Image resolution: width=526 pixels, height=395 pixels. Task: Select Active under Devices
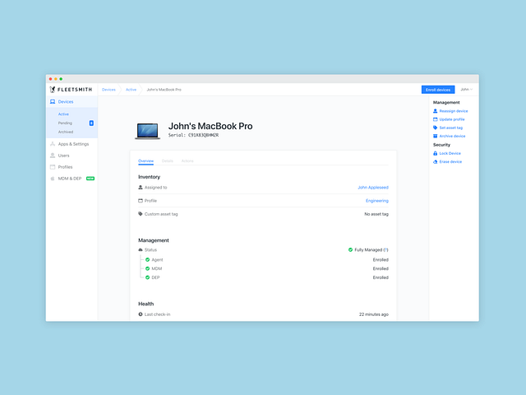(63, 114)
